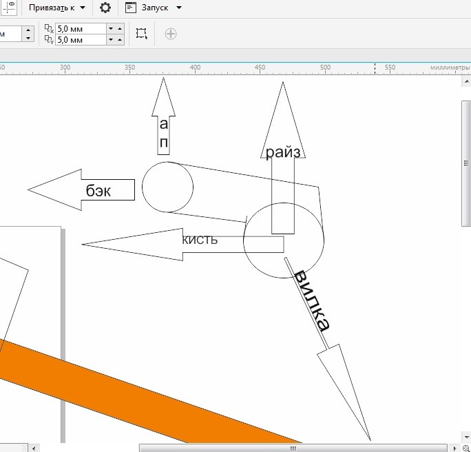Click the vertical scrollbar down arrow
Screen dimensions: 471x452
pos(466,437)
